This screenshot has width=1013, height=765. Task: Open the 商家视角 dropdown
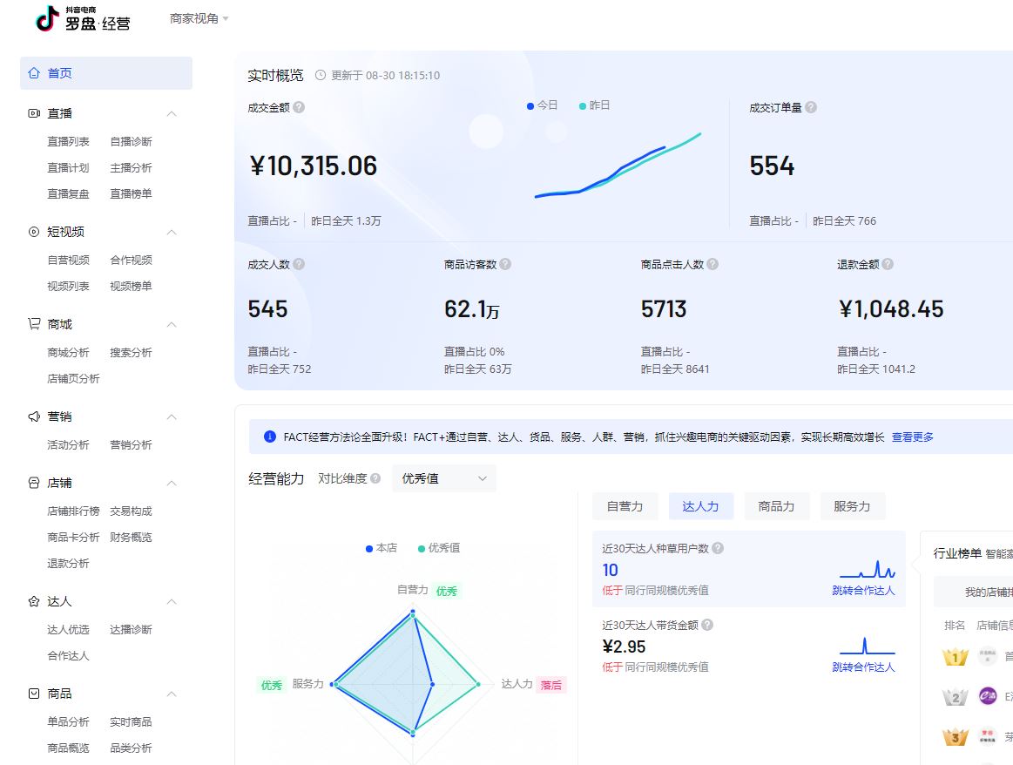click(x=199, y=19)
